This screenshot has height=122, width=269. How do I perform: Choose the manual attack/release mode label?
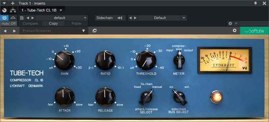coord(157,87)
